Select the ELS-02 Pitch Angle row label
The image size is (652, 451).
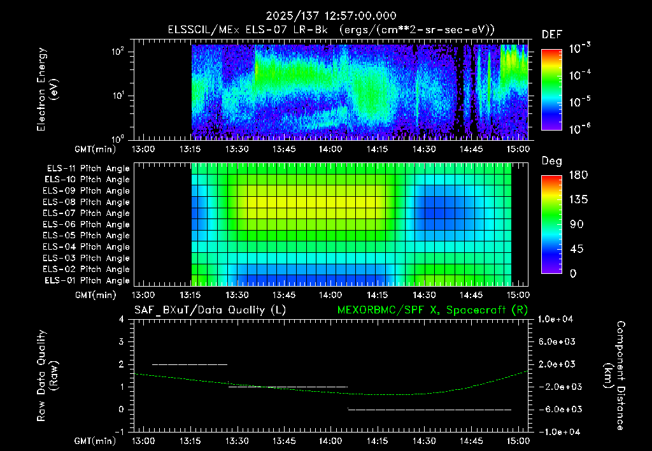click(86, 269)
